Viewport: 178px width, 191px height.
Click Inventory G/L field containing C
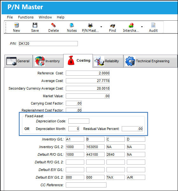tap(116, 139)
